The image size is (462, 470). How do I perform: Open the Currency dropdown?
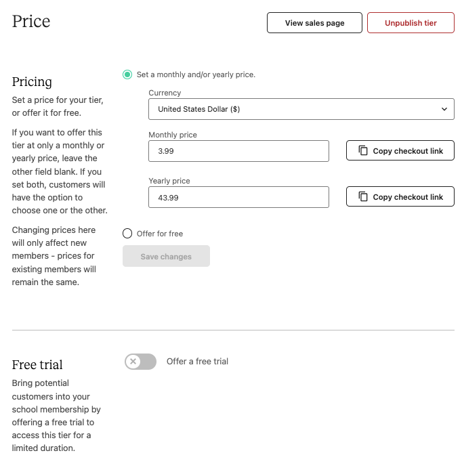301,109
